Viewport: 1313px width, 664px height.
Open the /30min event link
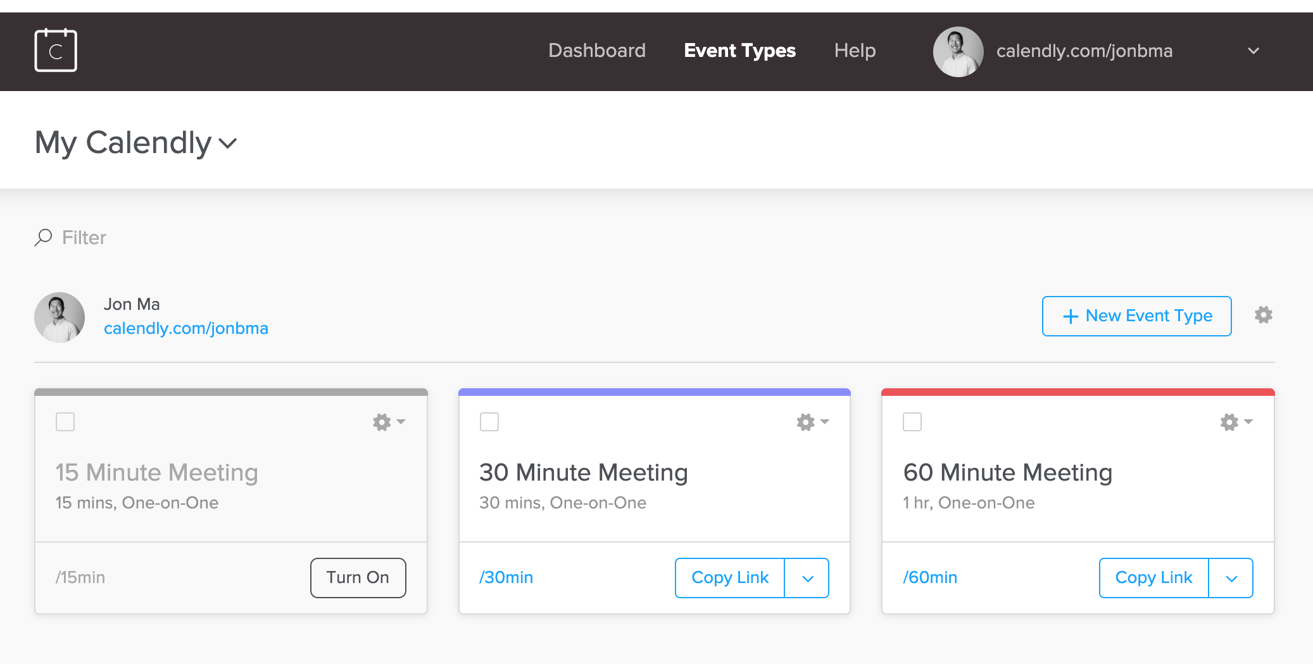click(x=506, y=577)
